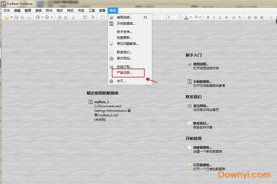277x184 pixels.
Task: Select 示例数据库 in help menu
Action: click(130, 23)
